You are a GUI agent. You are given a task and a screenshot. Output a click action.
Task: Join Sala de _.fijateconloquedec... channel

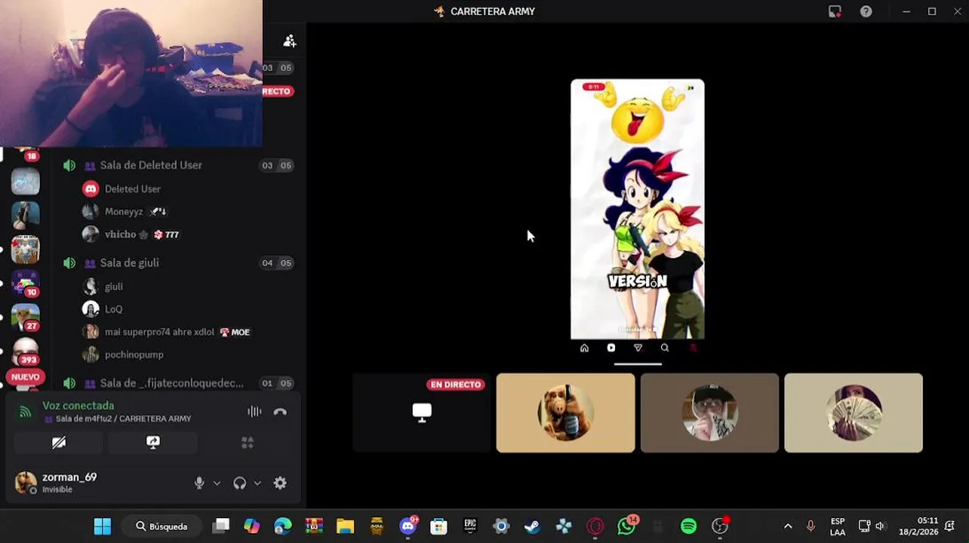pyautogui.click(x=171, y=383)
